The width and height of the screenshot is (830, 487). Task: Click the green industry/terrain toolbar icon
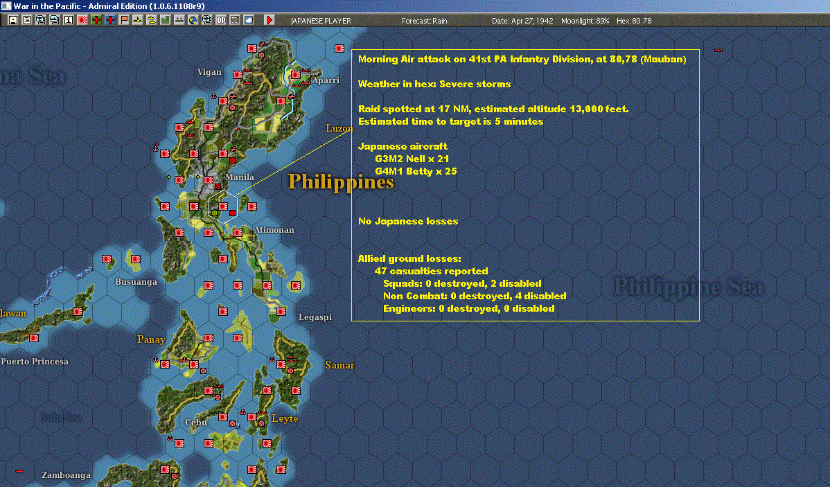tap(165, 20)
